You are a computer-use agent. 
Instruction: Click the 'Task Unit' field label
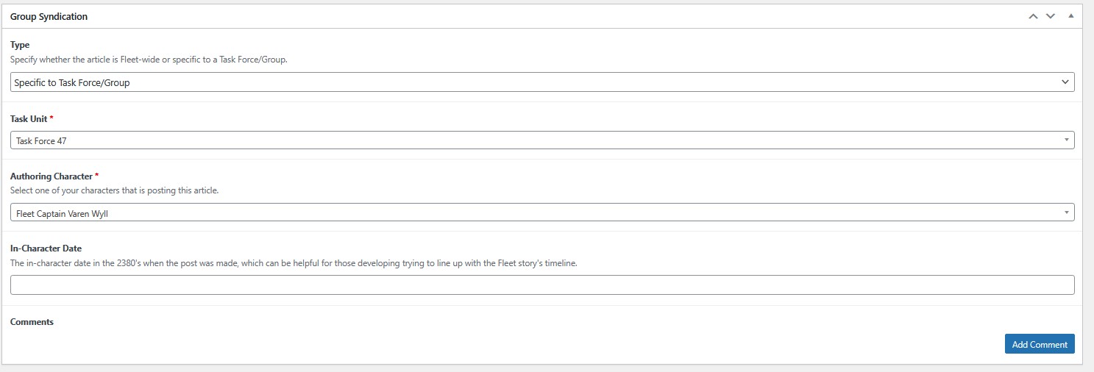click(29, 118)
